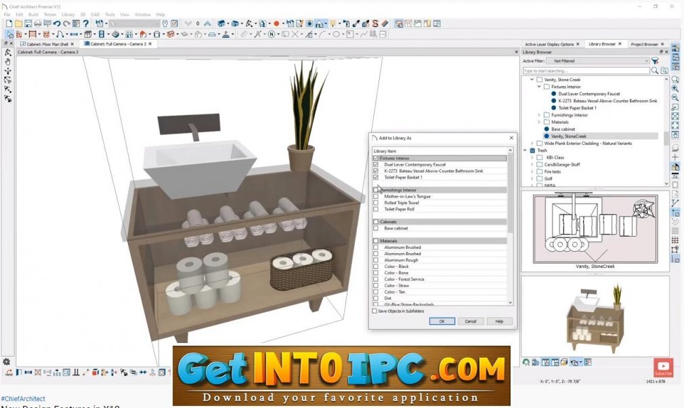Open the CAD menu
The image size is (684, 408).
point(95,14)
